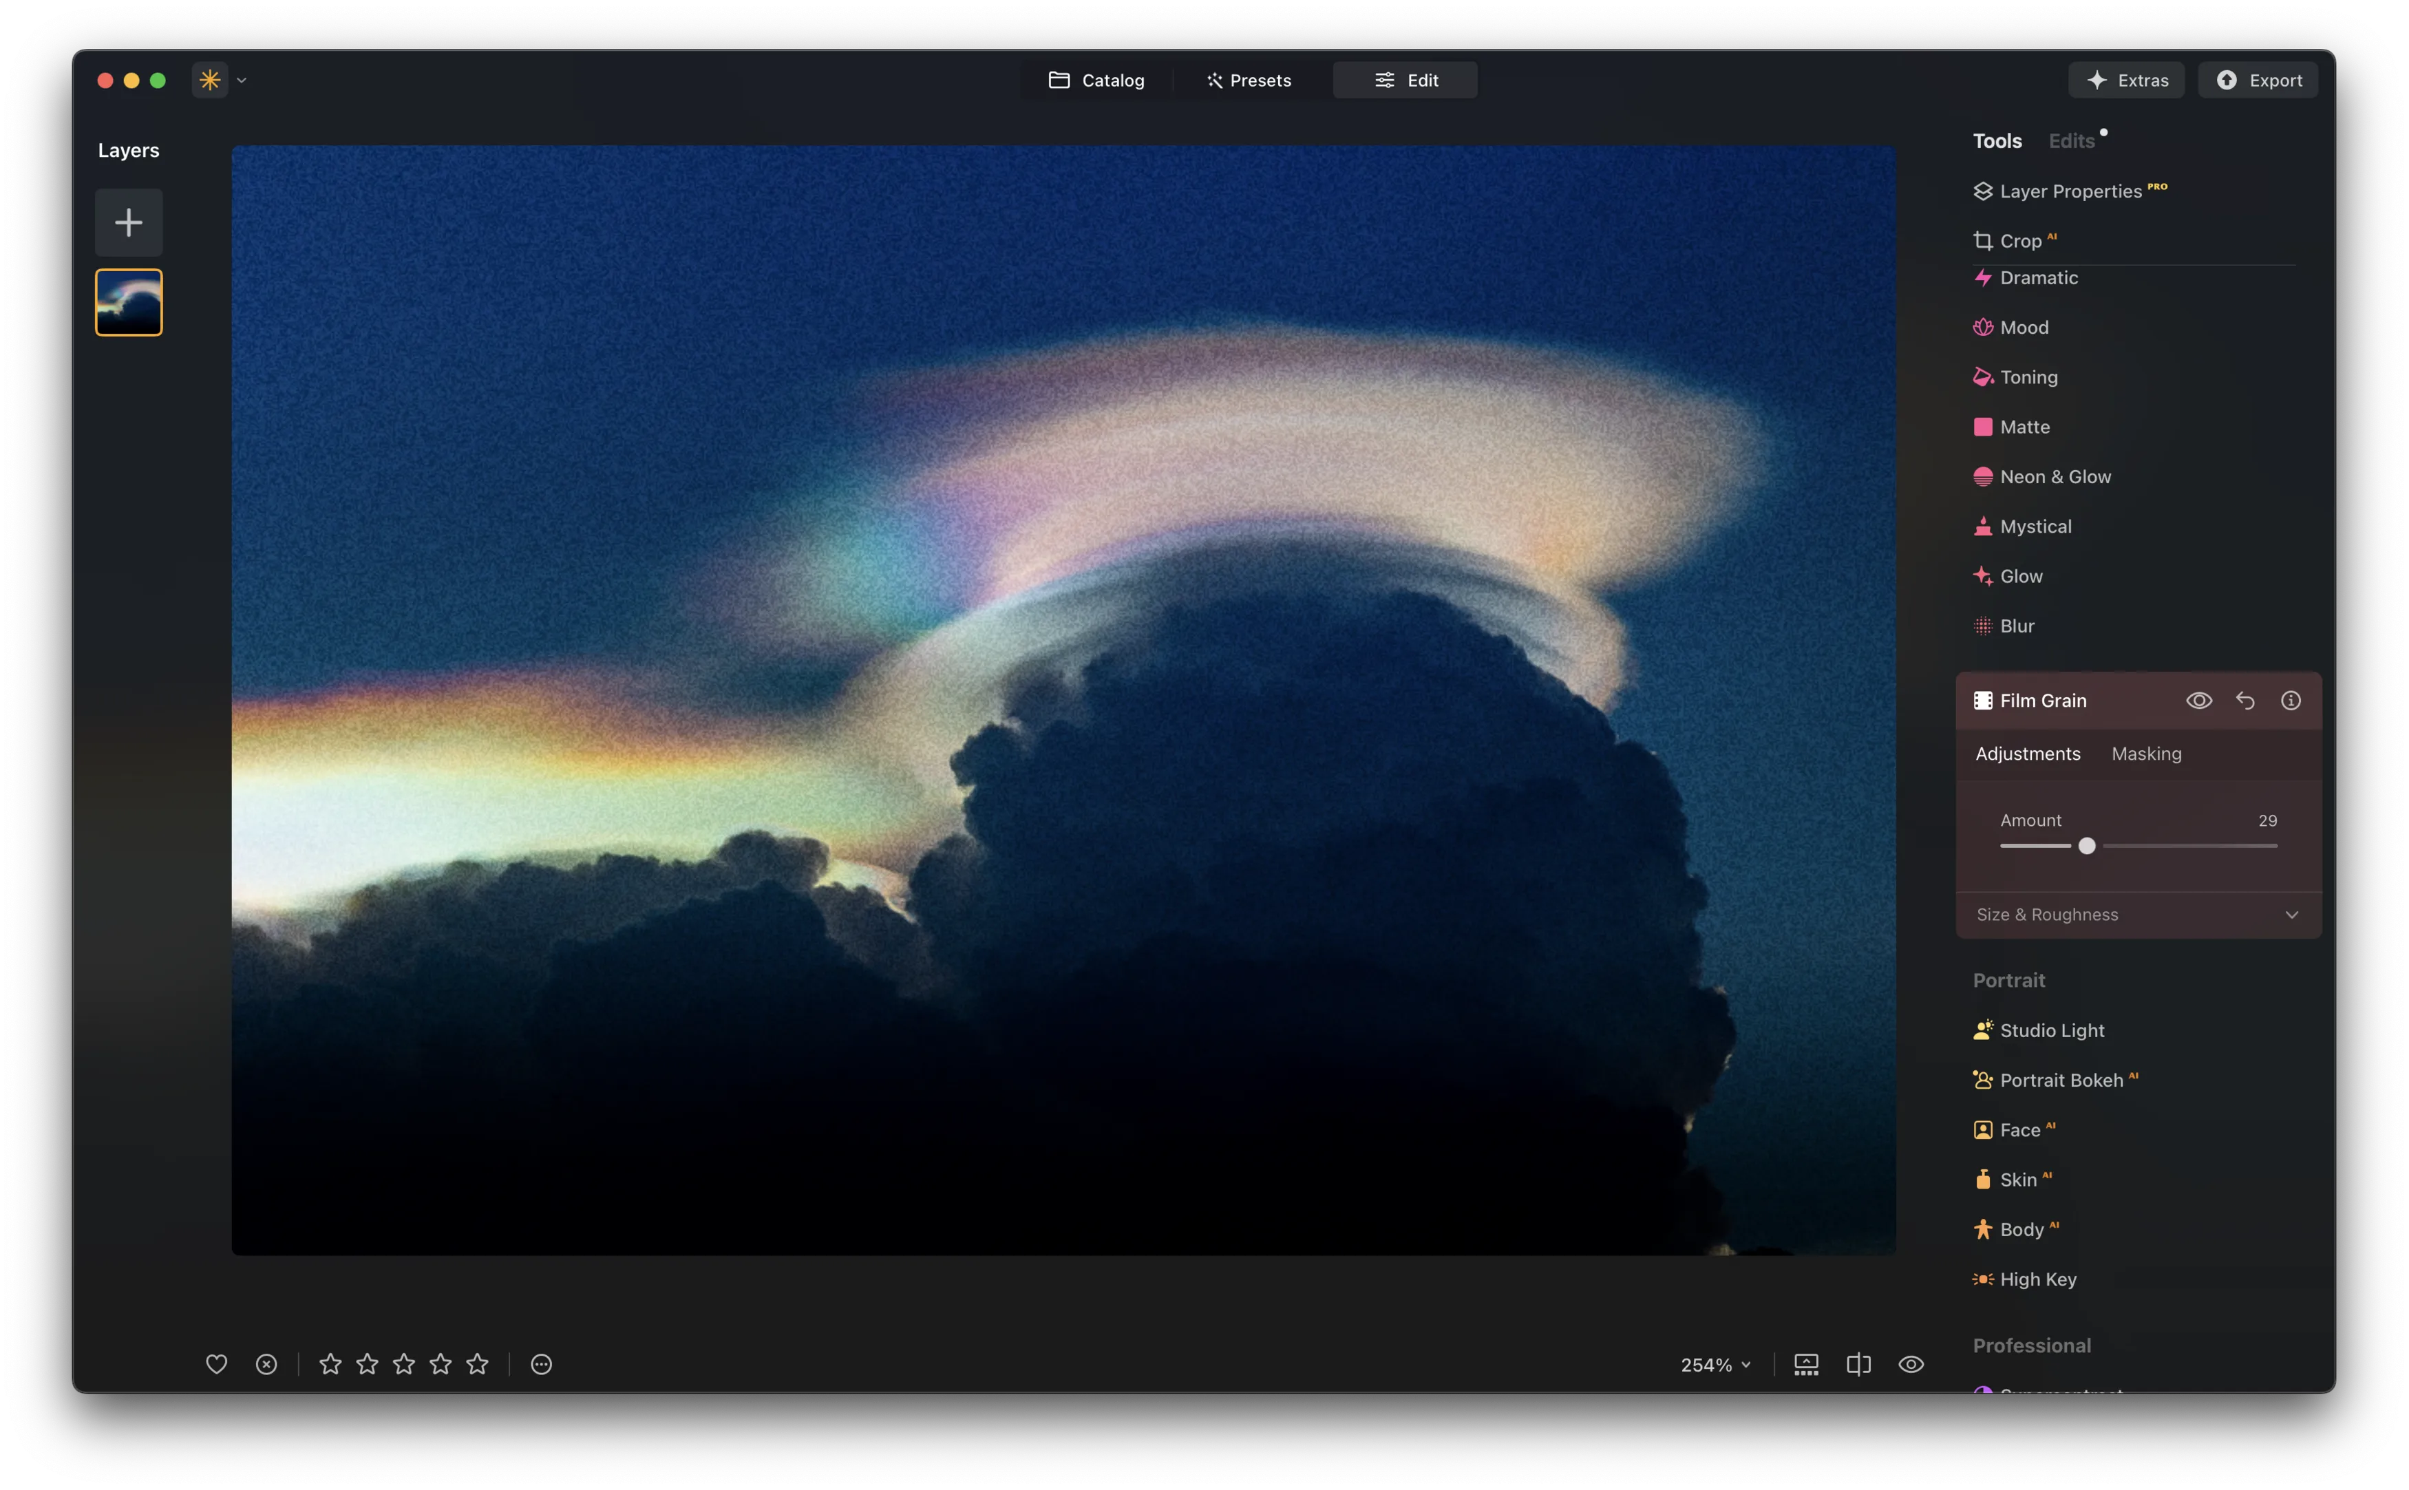This screenshot has width=2409, height=1490.
Task: Show the filmstrip using the bottom bar icon
Action: point(1806,1364)
